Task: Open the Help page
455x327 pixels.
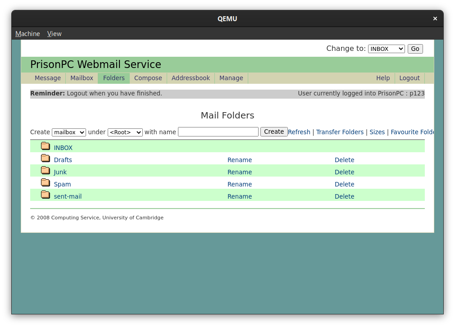Action: pos(383,78)
